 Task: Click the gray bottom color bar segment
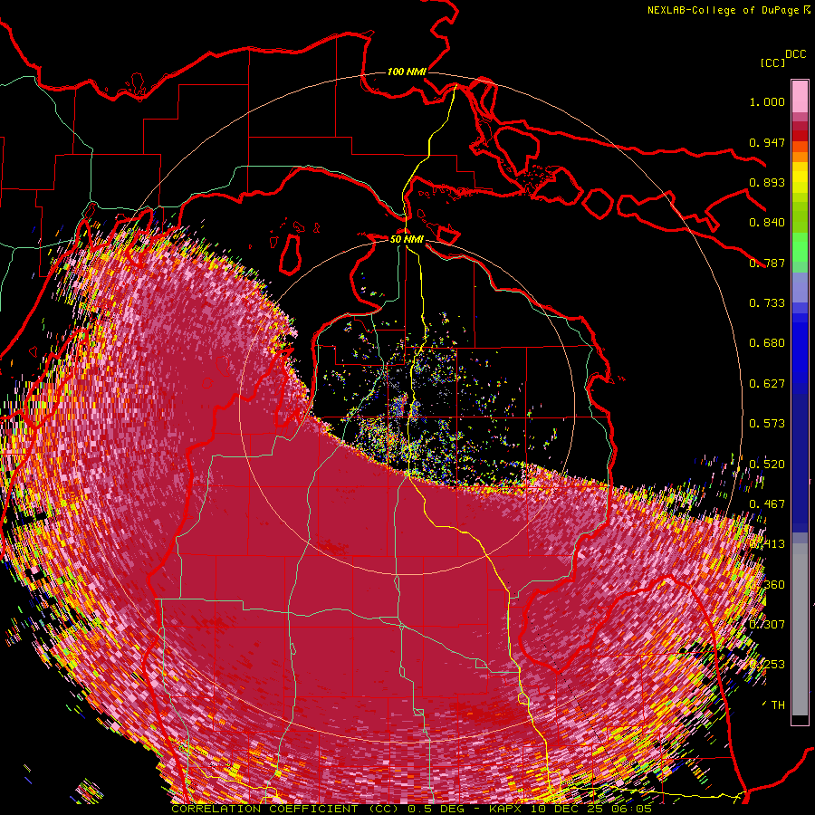coord(800,629)
